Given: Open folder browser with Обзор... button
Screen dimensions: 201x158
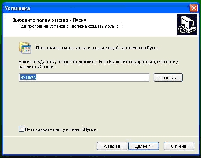Looking at the screenshot, I should pos(168,78).
